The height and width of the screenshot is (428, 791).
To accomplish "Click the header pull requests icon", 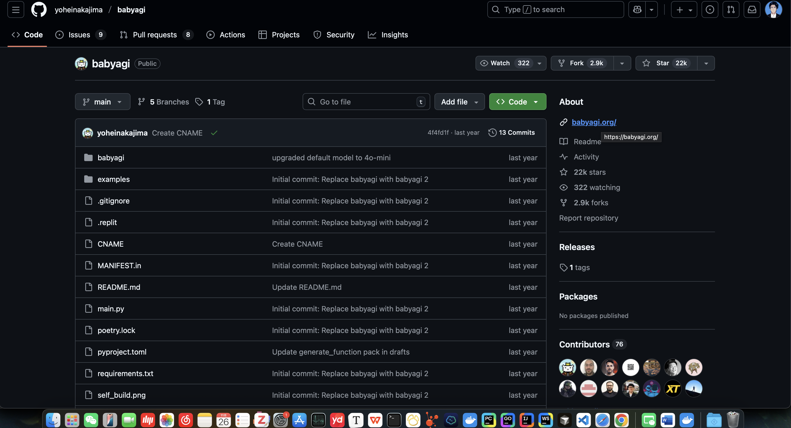I will [x=731, y=9].
